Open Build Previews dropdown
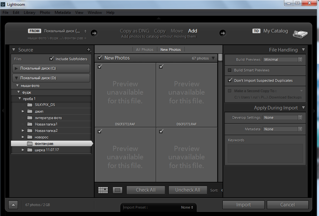This screenshot has width=319, height=216. coord(283,60)
